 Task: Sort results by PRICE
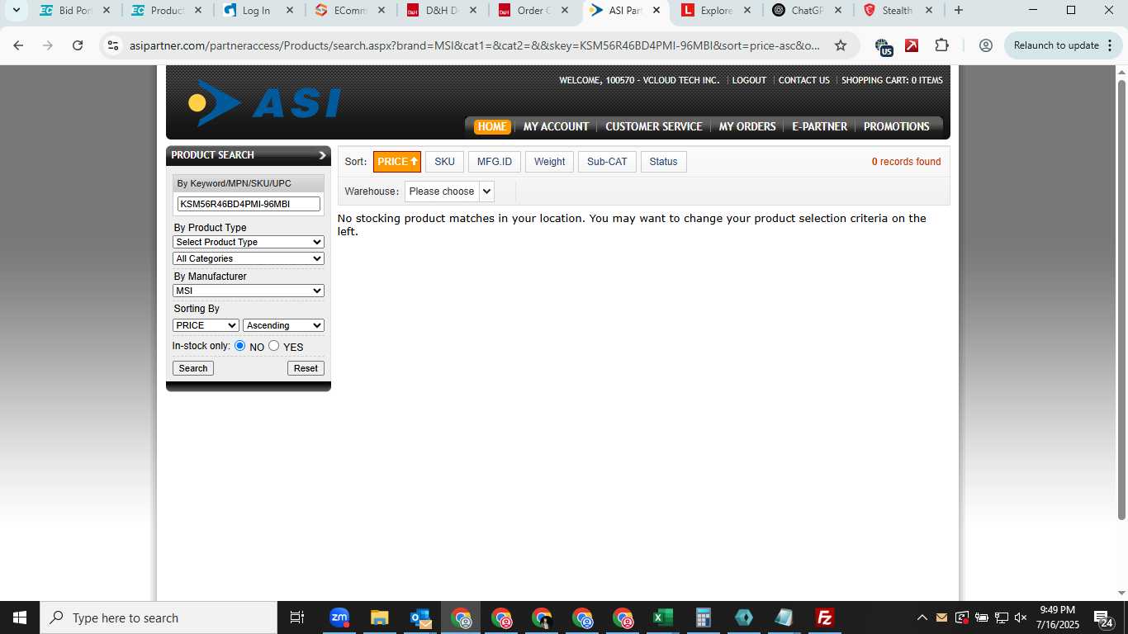coord(397,162)
